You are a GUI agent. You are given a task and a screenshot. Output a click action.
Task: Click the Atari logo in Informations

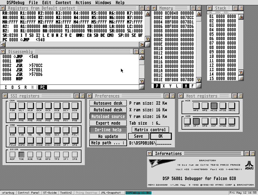click(249, 165)
